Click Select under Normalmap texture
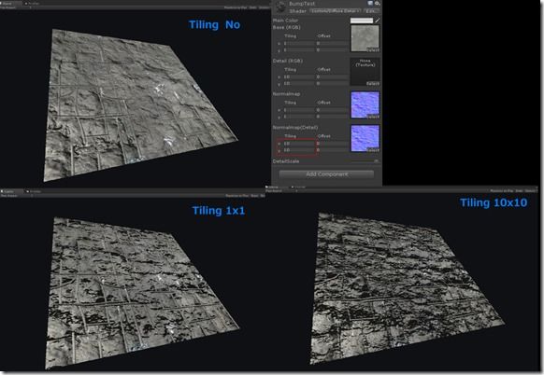The height and width of the screenshot is (375, 544). (373, 117)
